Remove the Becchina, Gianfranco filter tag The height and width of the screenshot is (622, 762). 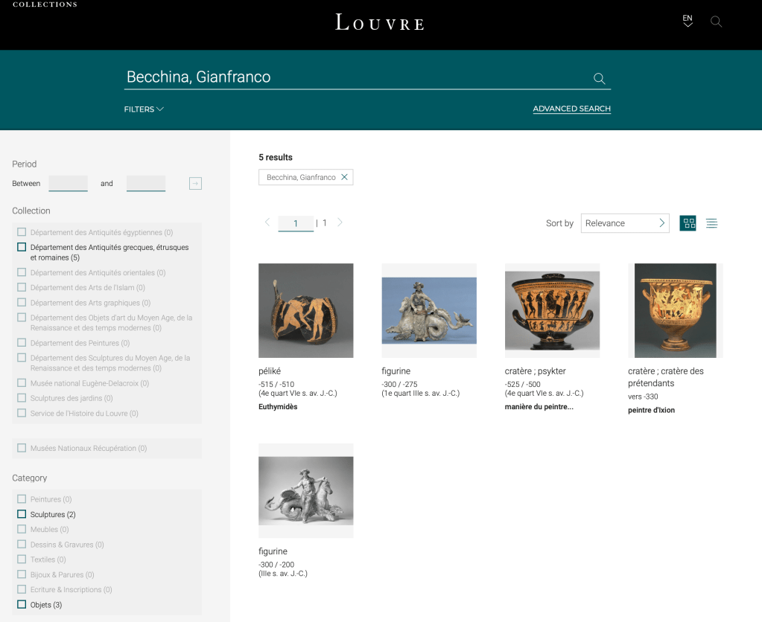point(344,177)
